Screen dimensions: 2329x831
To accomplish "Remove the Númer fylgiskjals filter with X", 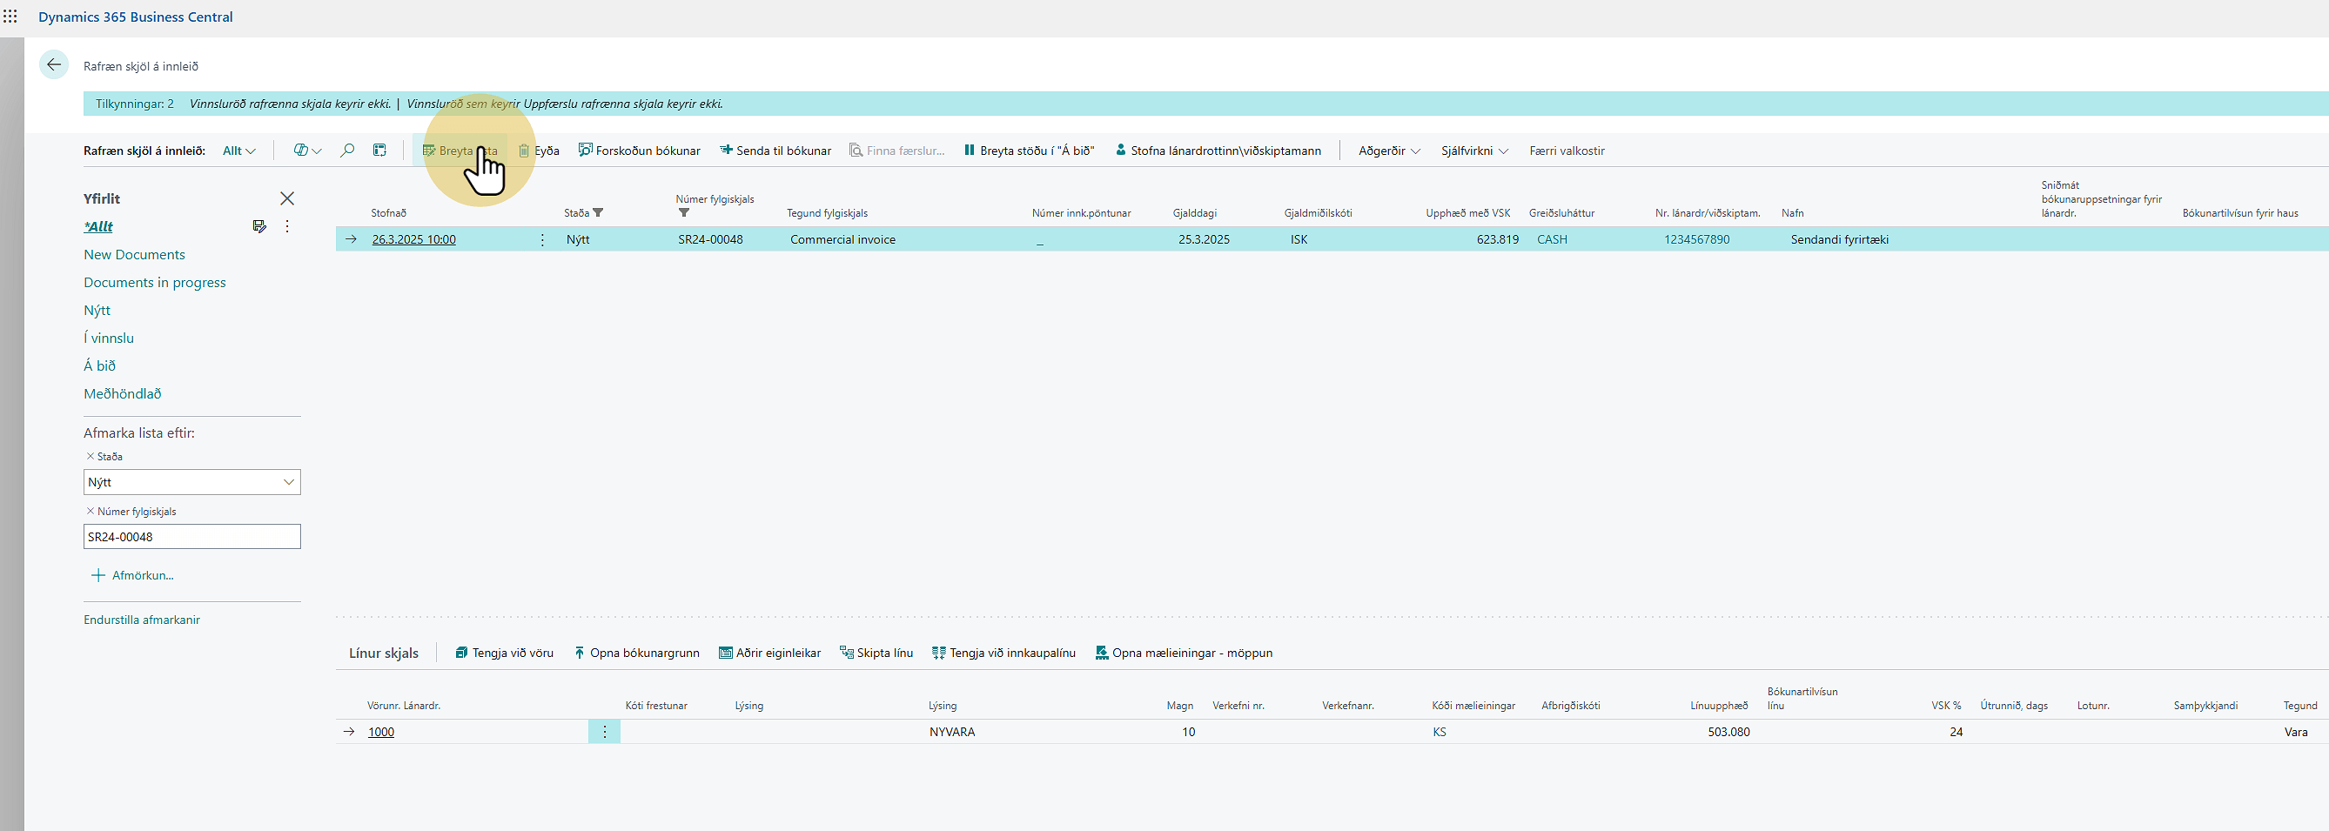I will coord(90,512).
